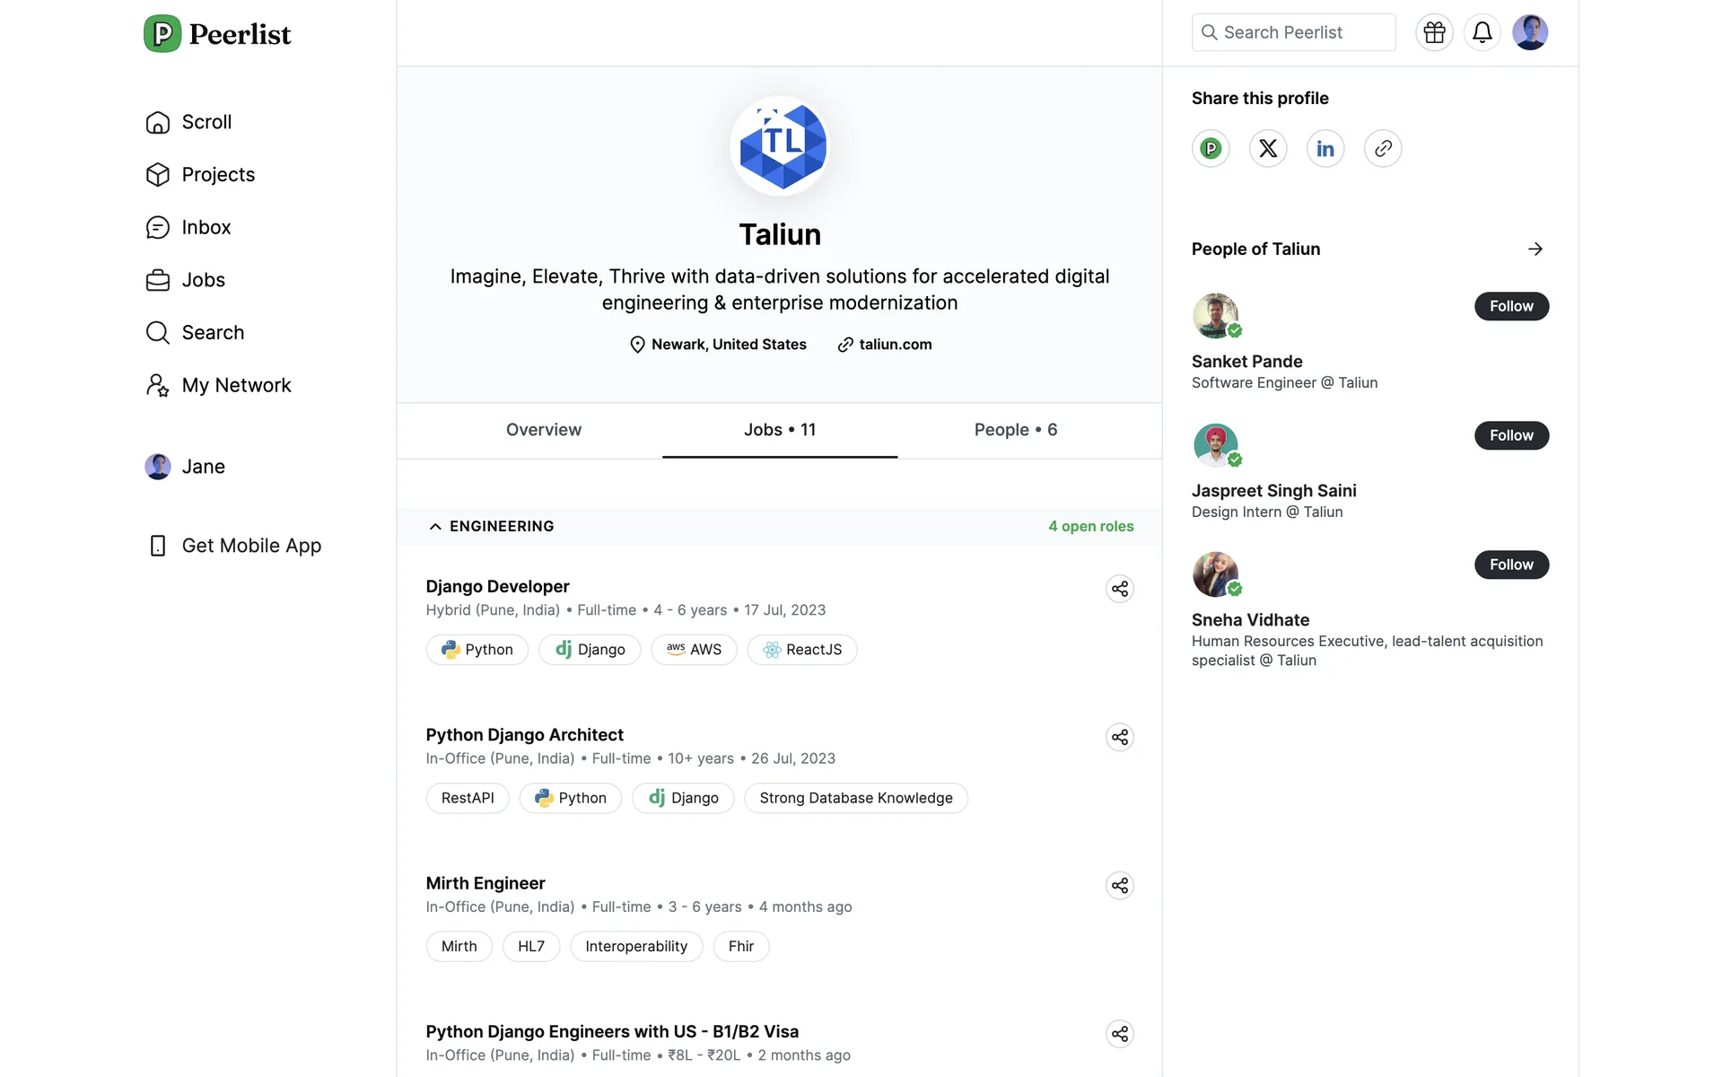Share profile on Peerlist icon
1723x1077 pixels.
(1211, 148)
